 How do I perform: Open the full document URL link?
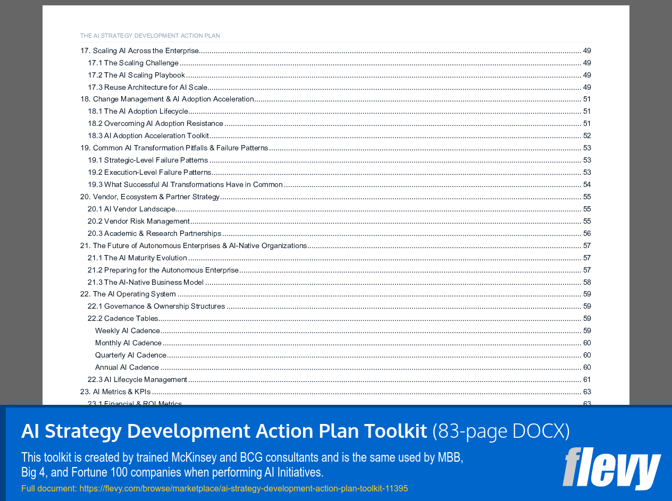243,488
